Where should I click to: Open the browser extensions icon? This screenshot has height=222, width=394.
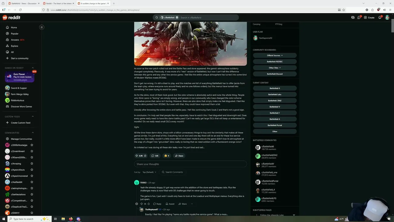372,10
